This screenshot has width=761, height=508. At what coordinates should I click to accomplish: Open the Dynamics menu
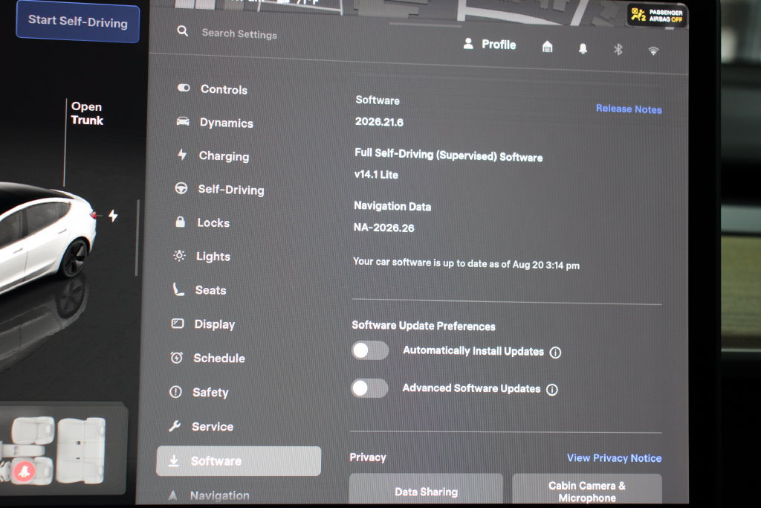215,123
